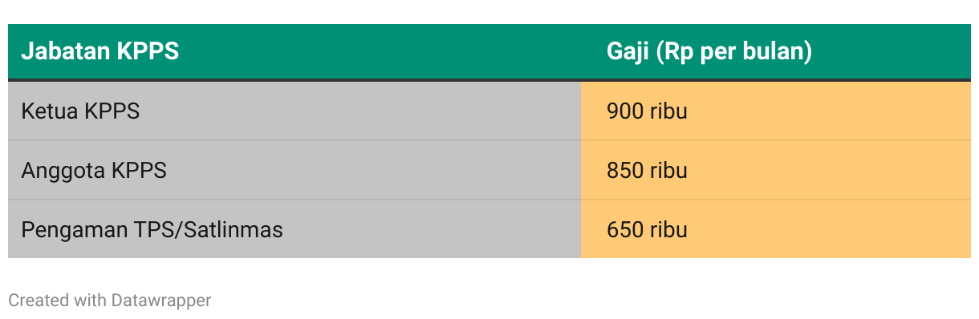Click the number 850 in the orange cell
Viewport: 979px width, 319px height.
625,171
